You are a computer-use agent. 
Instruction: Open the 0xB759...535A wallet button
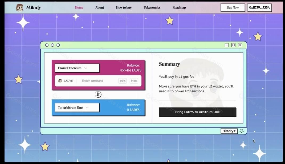[x=259, y=8]
